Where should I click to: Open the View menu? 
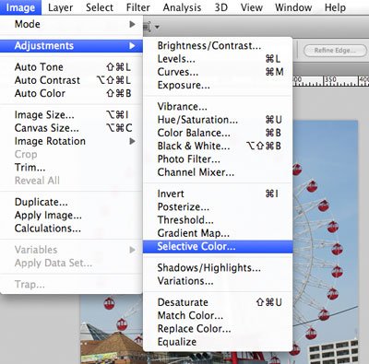[251, 7]
